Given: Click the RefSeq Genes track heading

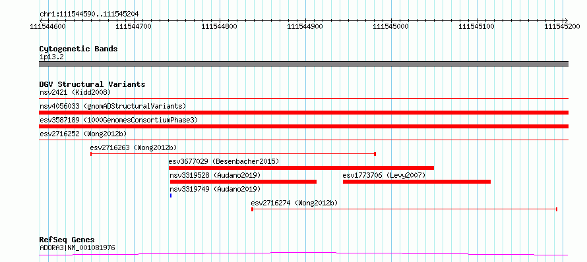Looking at the screenshot, I should (67, 240).
